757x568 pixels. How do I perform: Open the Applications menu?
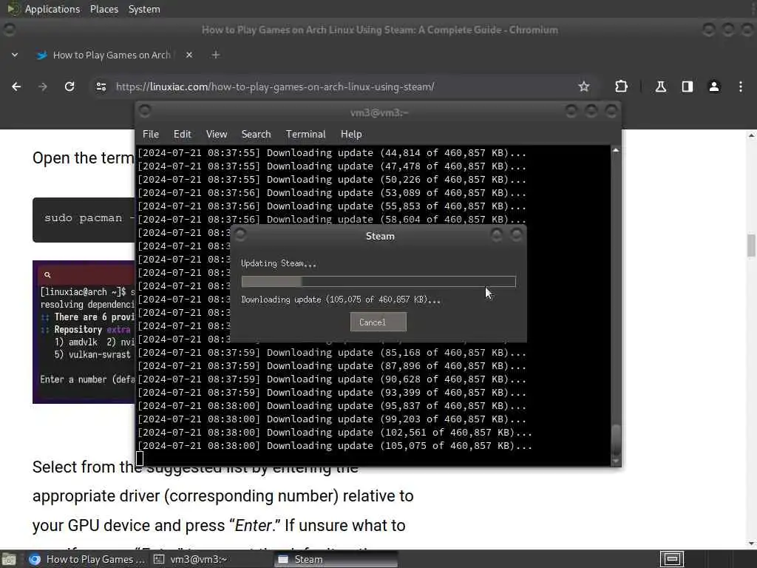click(52, 9)
